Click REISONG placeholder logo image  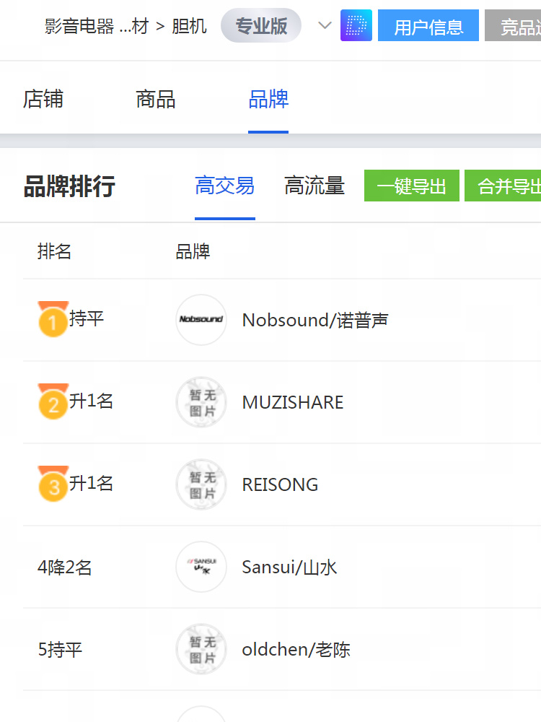pos(201,484)
